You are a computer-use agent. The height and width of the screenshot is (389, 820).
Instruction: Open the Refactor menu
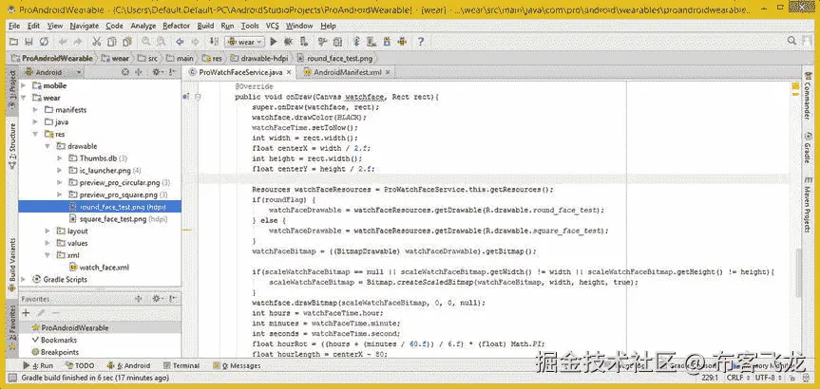(177, 26)
